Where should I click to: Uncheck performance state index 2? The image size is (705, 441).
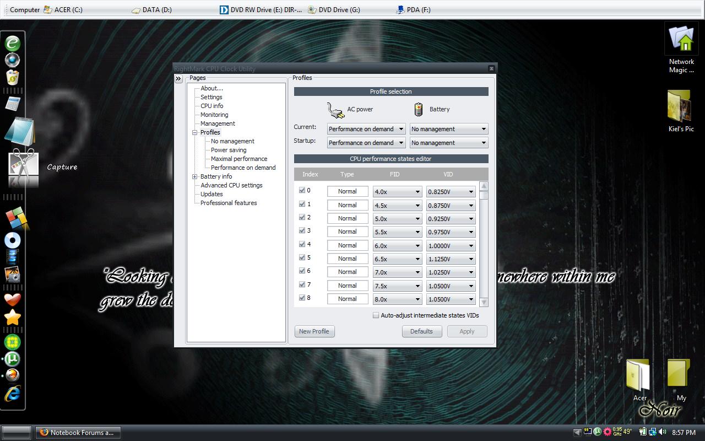302,217
